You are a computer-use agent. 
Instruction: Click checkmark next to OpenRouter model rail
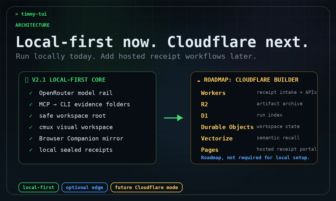tap(31, 93)
